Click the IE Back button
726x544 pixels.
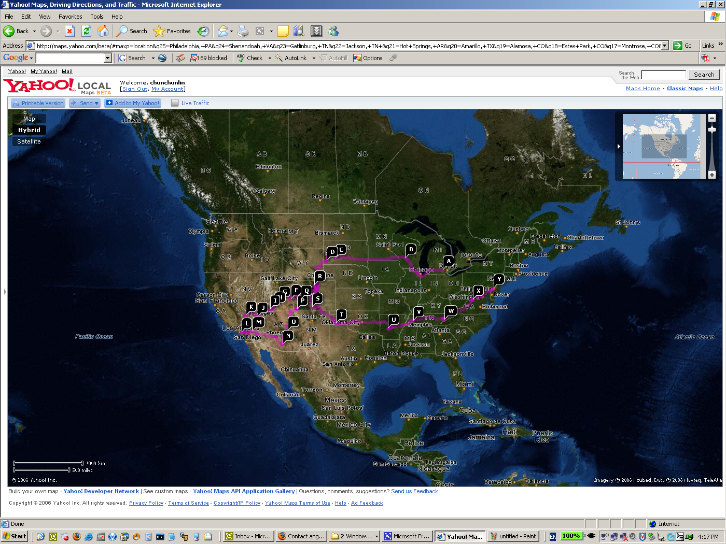pyautogui.click(x=16, y=31)
